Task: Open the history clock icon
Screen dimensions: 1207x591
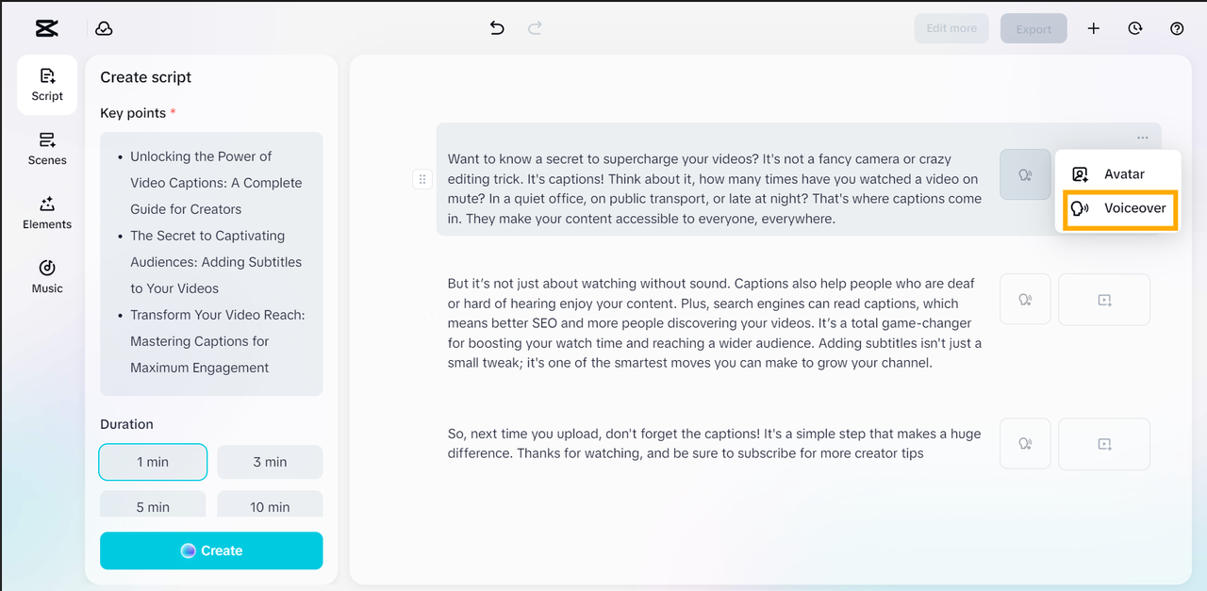Action: tap(1135, 28)
